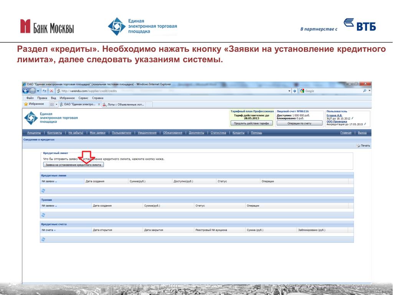Click the blue Go arrow beside address bar

[295, 91]
